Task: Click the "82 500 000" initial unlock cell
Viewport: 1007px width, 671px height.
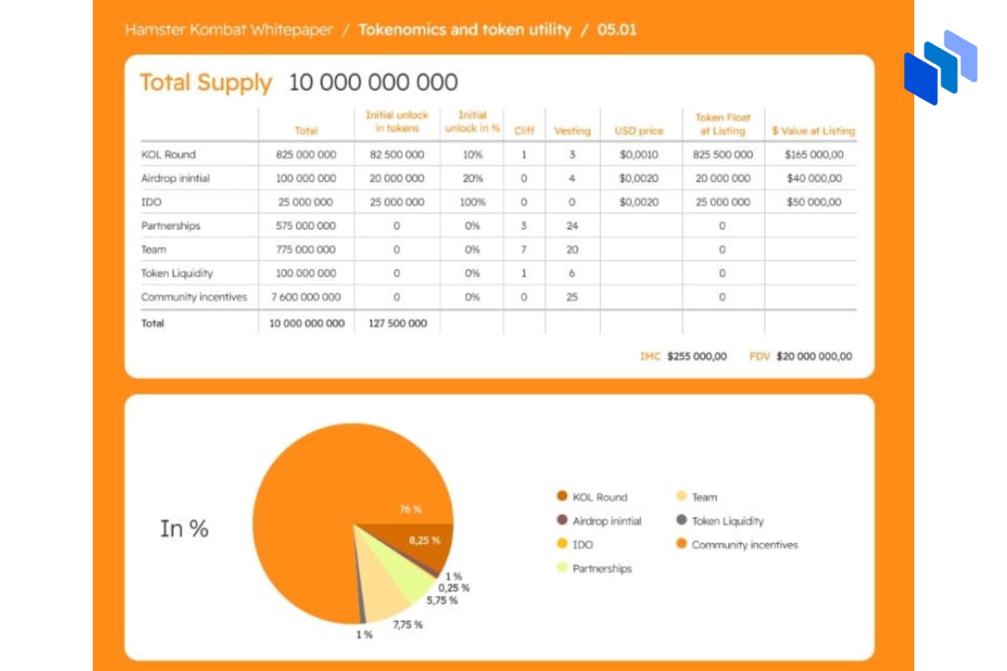Action: [x=397, y=154]
